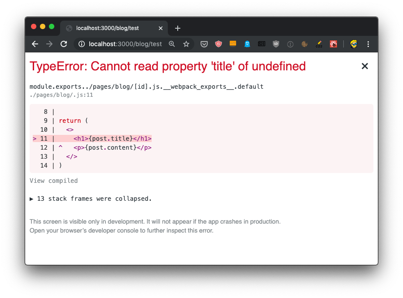
Task: Open the Ghostery extension
Action: [x=247, y=44]
